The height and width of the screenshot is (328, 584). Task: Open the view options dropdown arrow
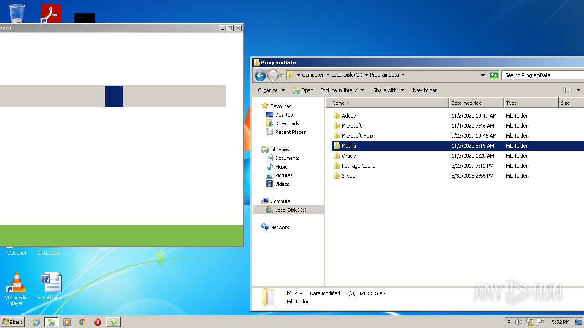578,90
